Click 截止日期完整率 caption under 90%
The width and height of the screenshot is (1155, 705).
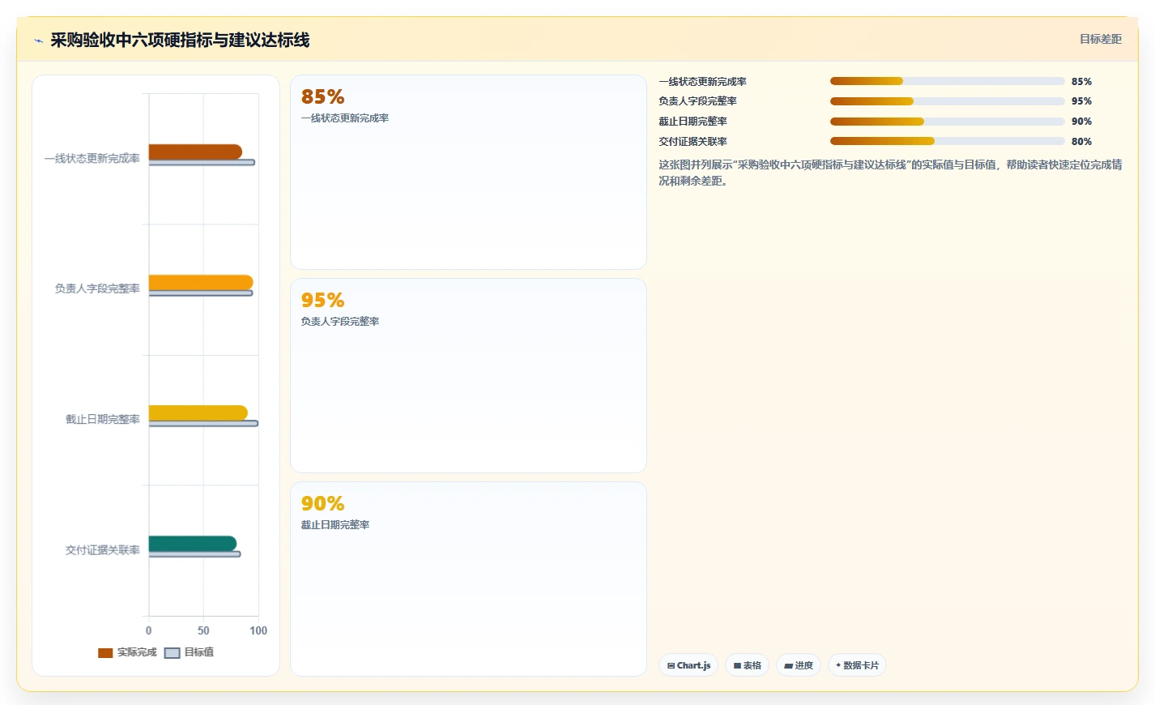click(335, 525)
